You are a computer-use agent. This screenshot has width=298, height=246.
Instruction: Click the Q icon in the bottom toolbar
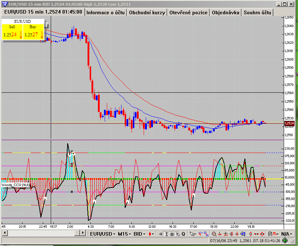tap(183, 234)
